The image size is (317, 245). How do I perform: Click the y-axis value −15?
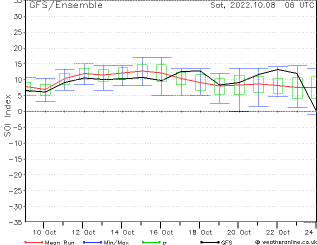pos(15,159)
